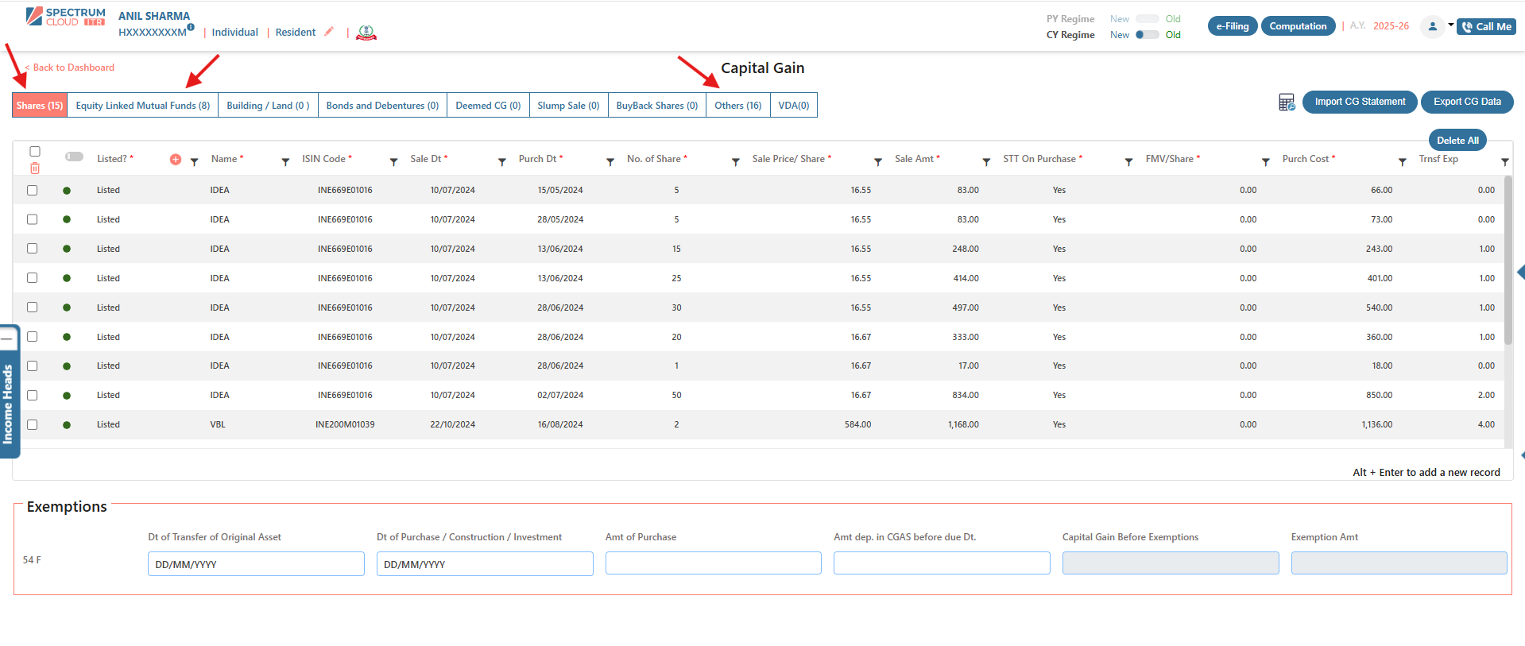Open the Others (16) tab
Screen dimensions: 1525x646
pos(737,106)
